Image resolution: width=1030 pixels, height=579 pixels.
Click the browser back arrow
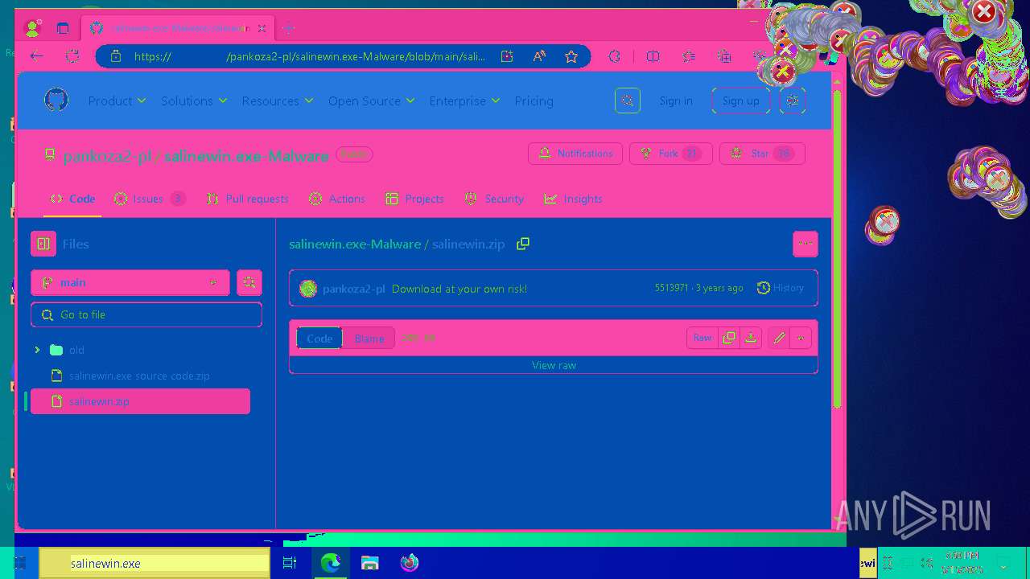(36, 56)
